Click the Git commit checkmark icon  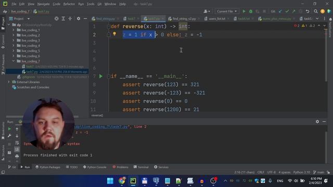click(x=287, y=11)
